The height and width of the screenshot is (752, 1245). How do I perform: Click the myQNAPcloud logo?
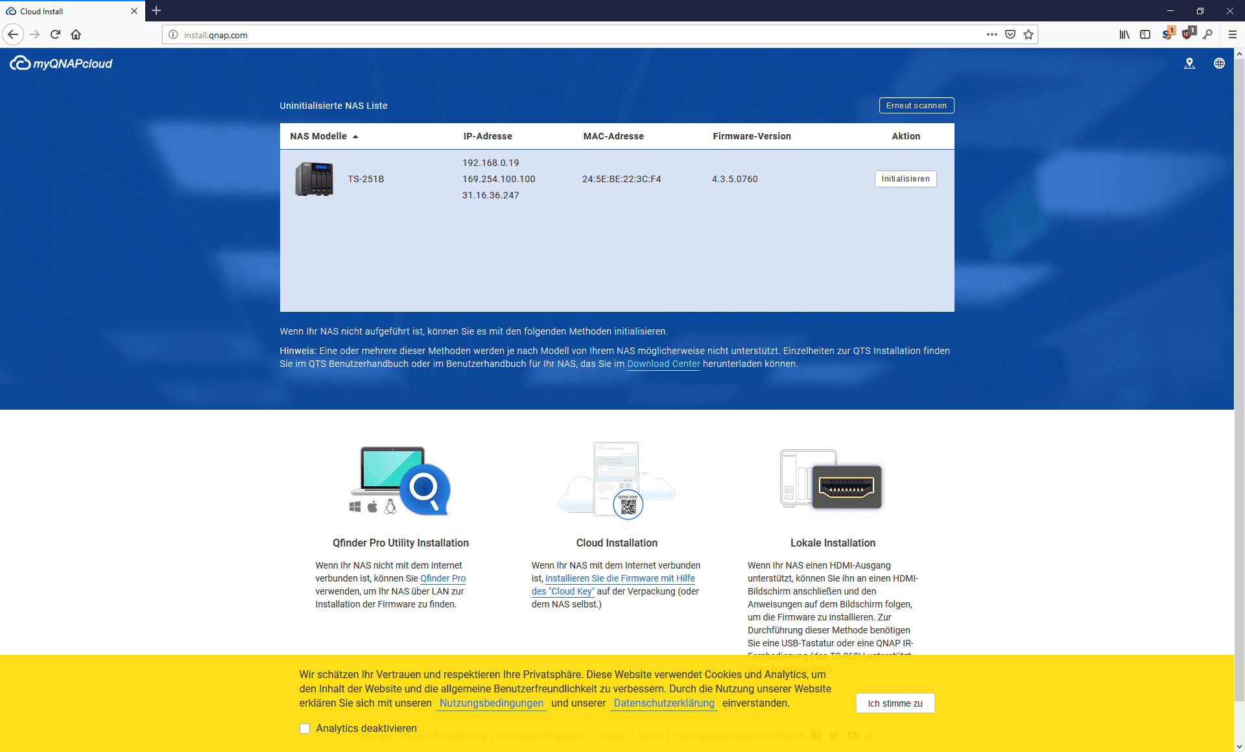(x=61, y=64)
